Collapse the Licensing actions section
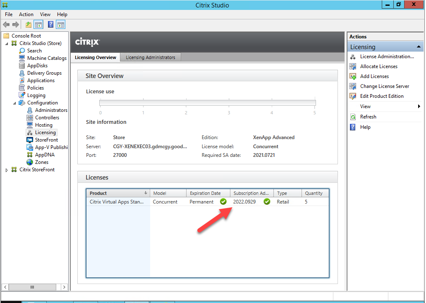426x303 pixels. [419, 47]
